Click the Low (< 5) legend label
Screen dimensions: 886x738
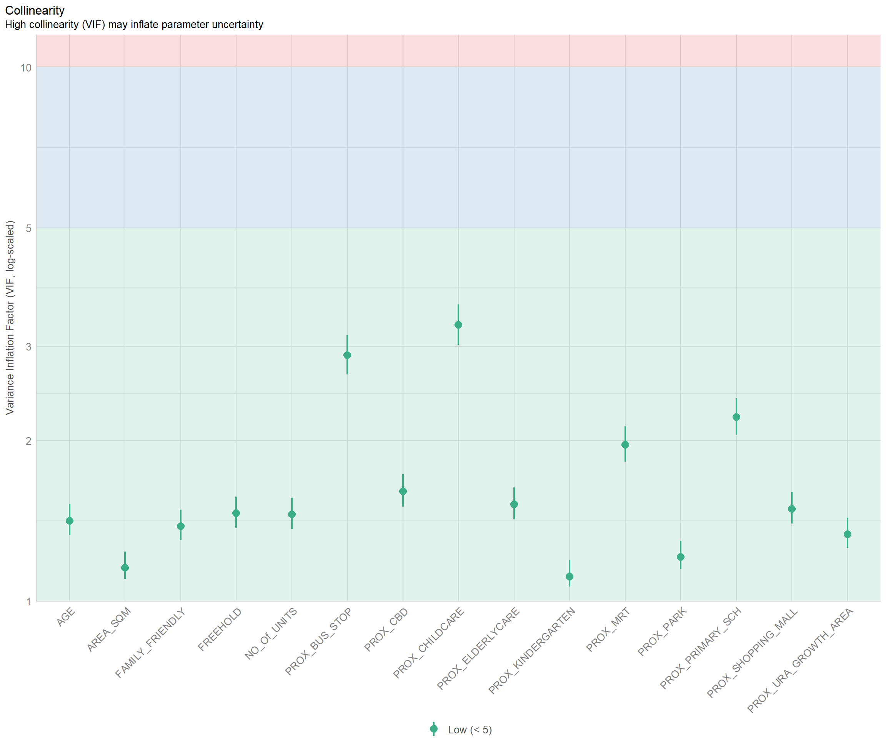[x=470, y=730]
